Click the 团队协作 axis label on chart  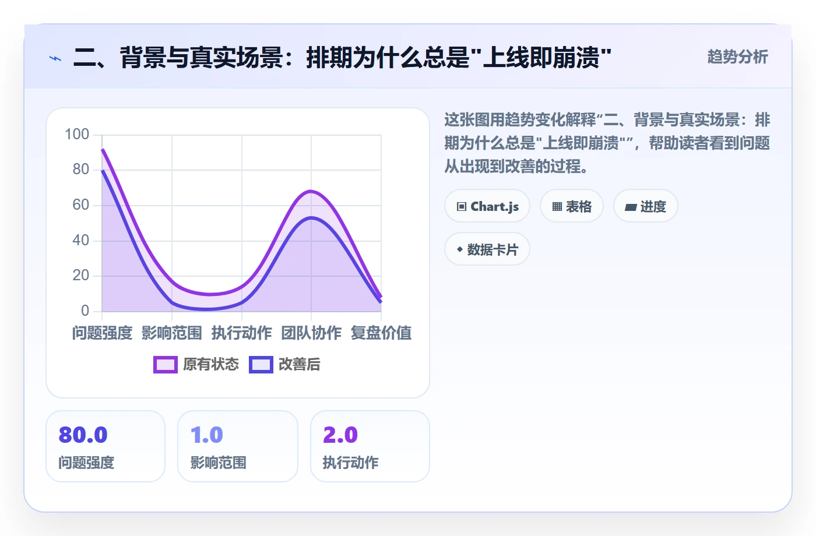coord(311,333)
